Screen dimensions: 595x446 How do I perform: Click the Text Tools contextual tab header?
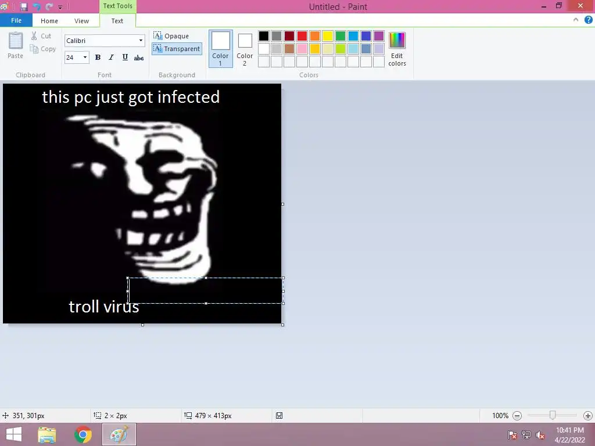(117, 6)
